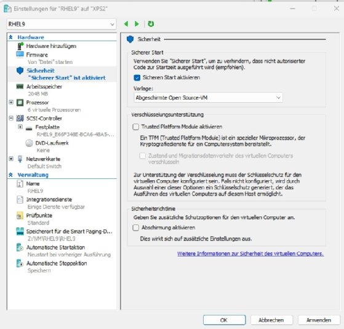This screenshot has height=329, width=344.
Task: Click the Prüfpunkte checkpoint icon
Action: point(20,215)
